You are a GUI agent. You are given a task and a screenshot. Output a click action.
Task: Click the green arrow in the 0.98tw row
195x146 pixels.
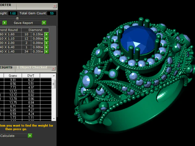coord(46,47)
